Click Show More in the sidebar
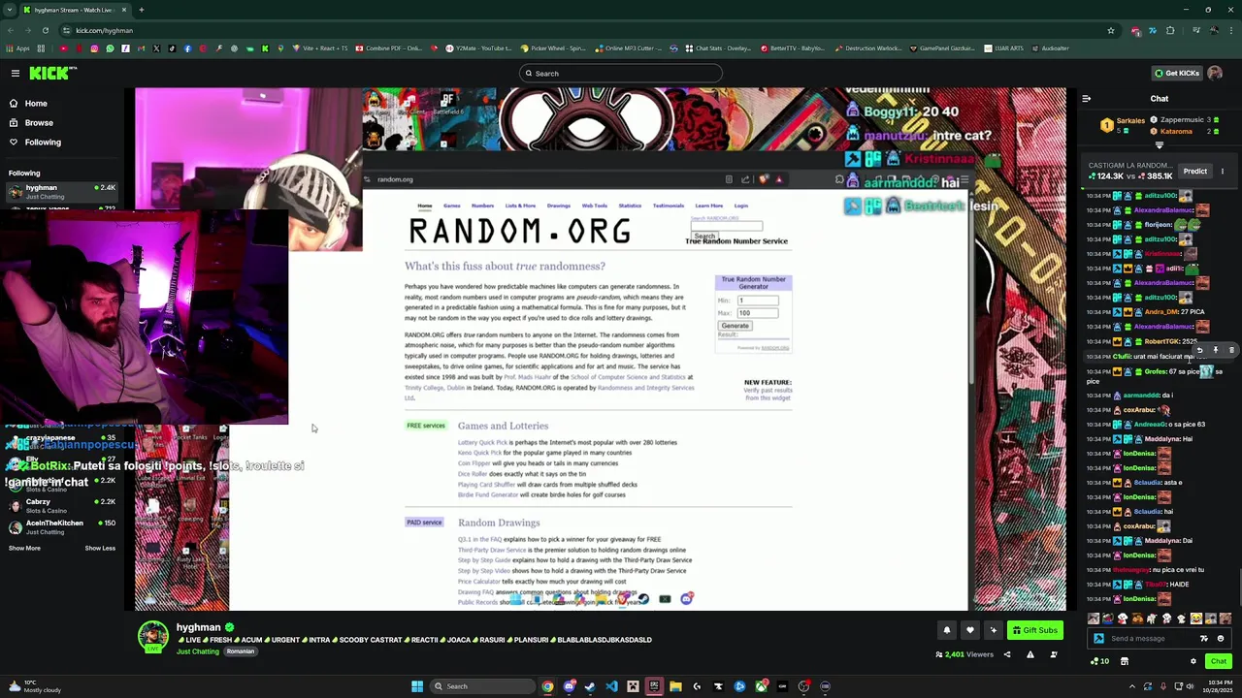 [x=24, y=549]
